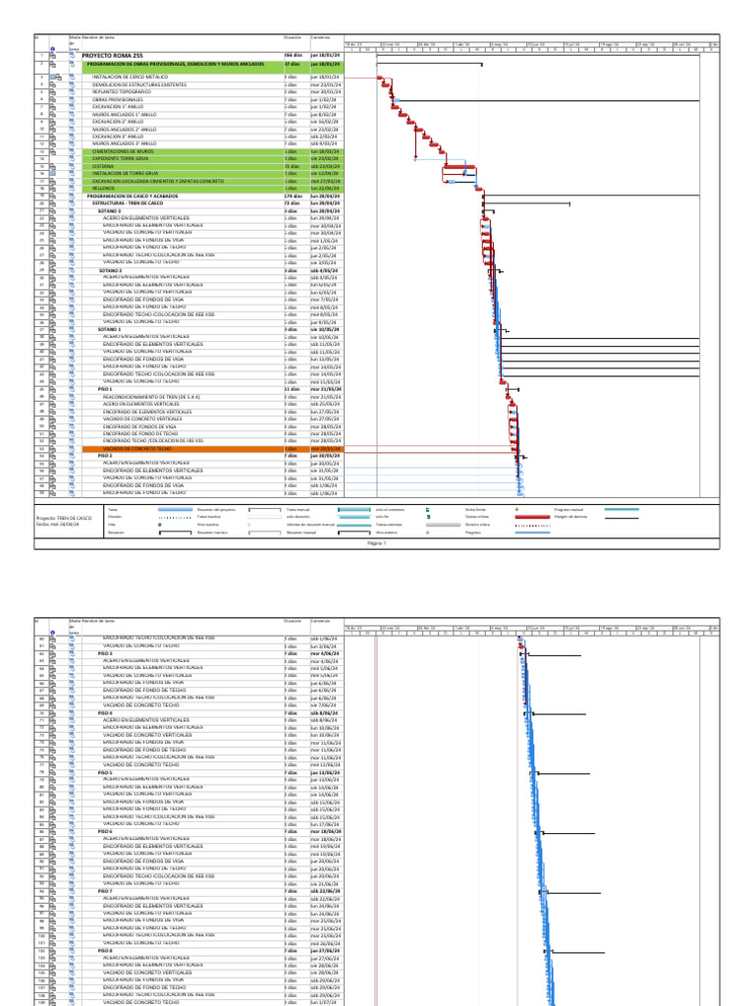Screen dimensions: 754x1006
Task: Click the green Fecha límite marker in the legend
Action: point(516,510)
